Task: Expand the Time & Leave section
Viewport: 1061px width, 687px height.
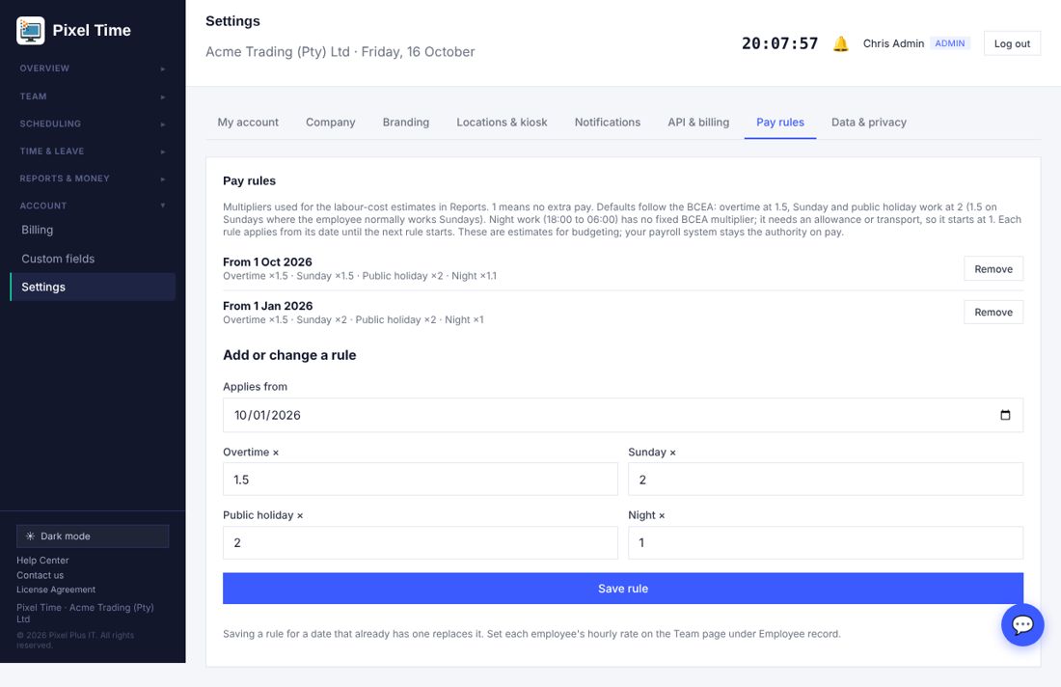Action: 93,151
